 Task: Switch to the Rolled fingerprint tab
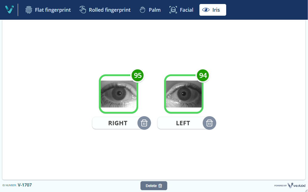(105, 10)
